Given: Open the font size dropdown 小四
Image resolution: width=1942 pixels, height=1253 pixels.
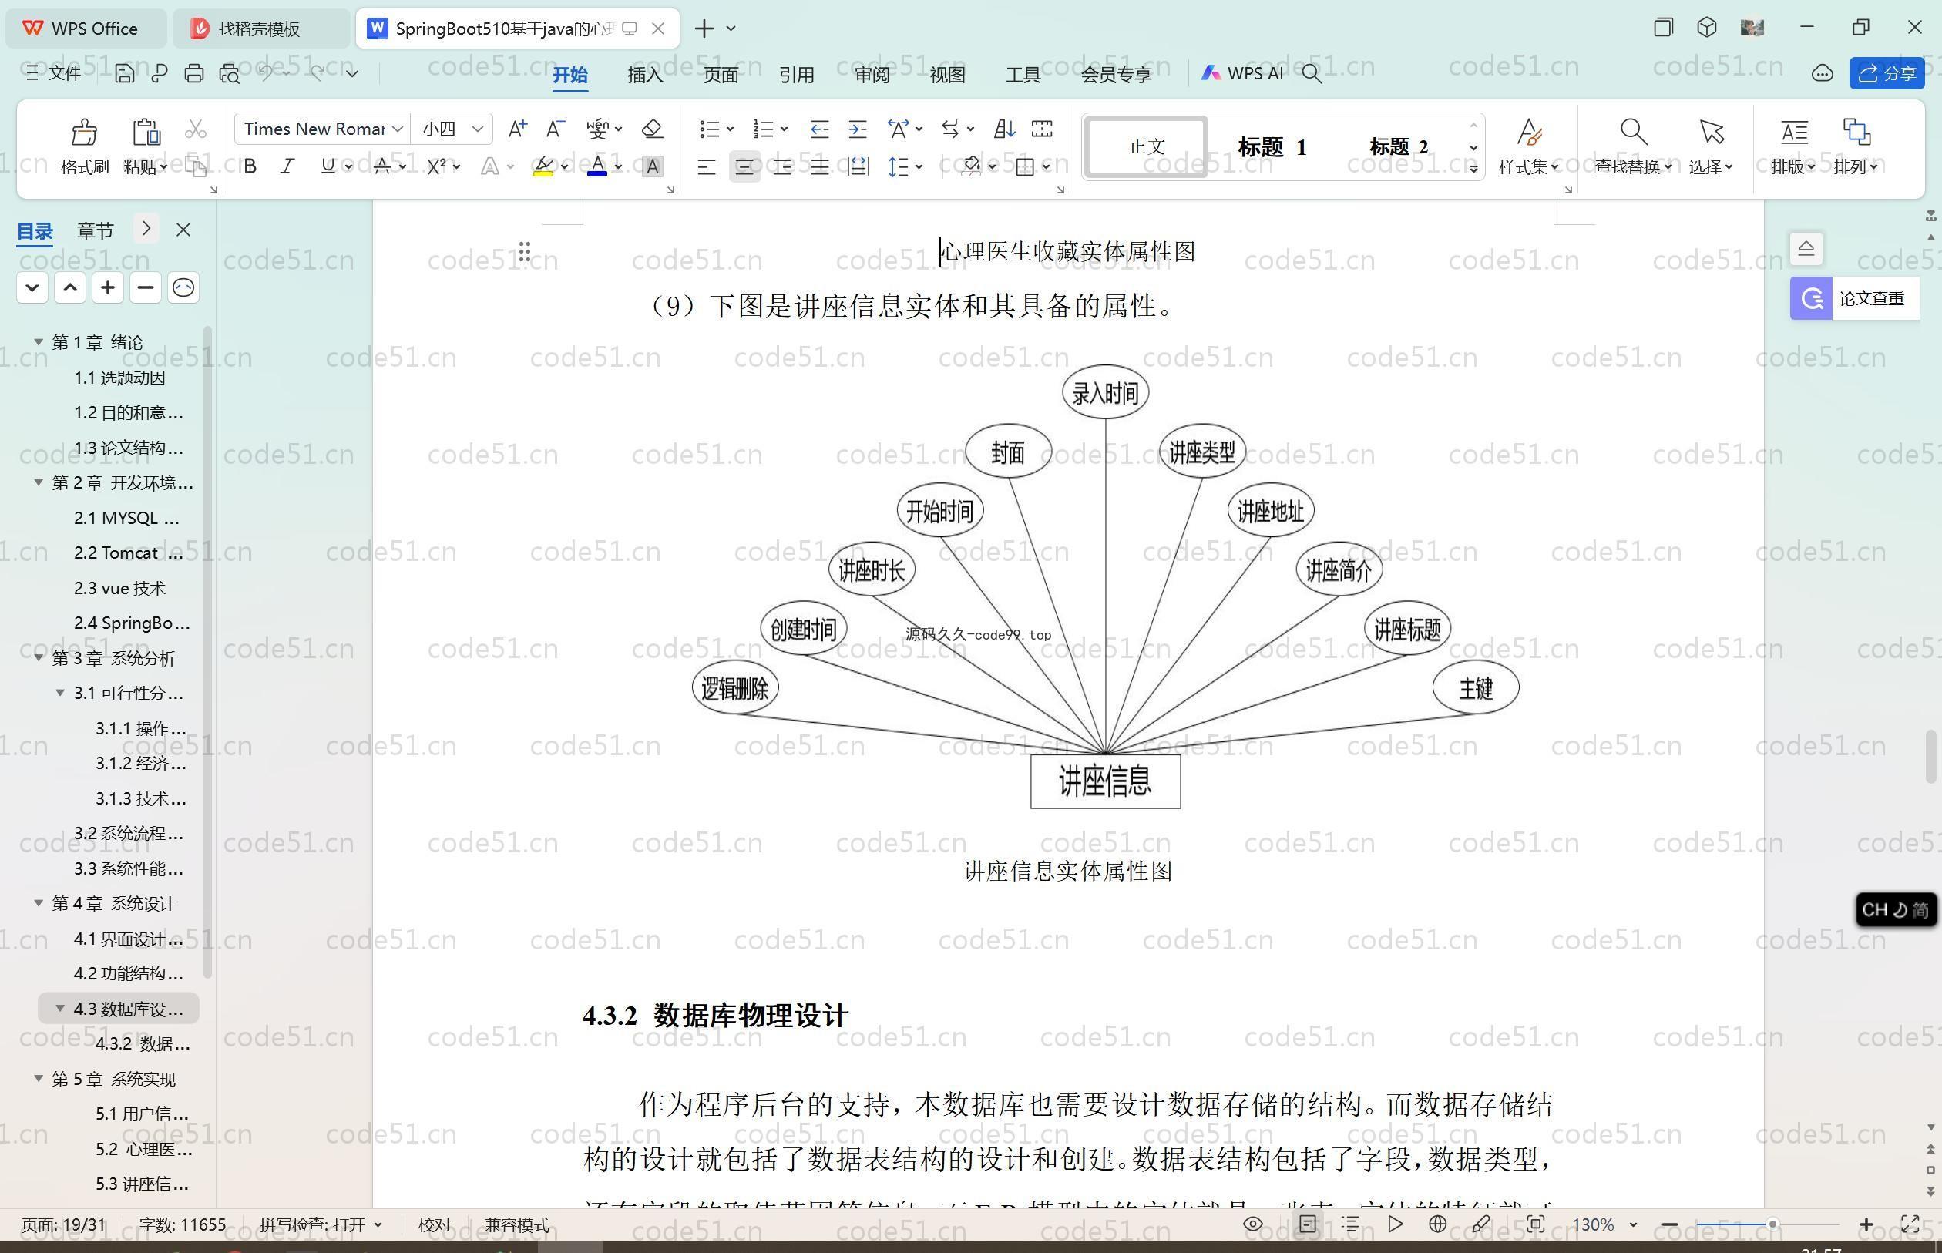Looking at the screenshot, I should pyautogui.click(x=478, y=129).
